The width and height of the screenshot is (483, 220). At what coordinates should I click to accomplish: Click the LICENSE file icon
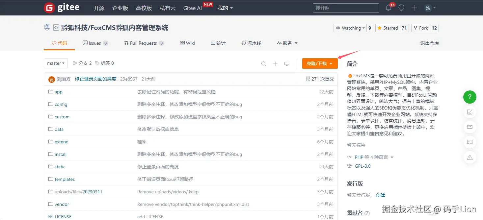pos(51,217)
